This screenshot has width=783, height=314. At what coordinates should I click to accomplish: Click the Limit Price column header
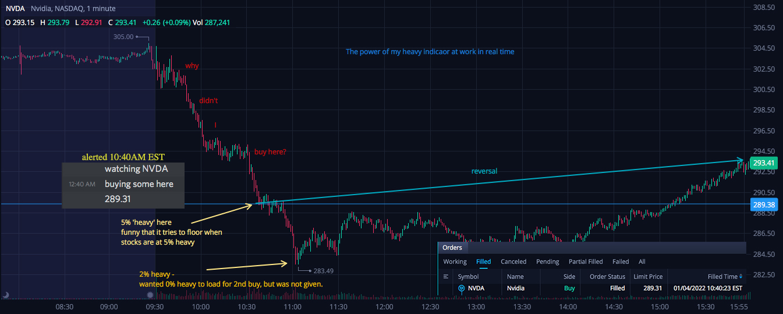tap(647, 277)
